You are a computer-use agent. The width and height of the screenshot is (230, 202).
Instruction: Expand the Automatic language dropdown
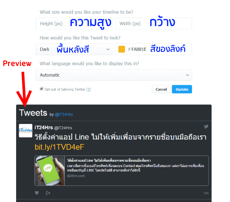(114, 75)
